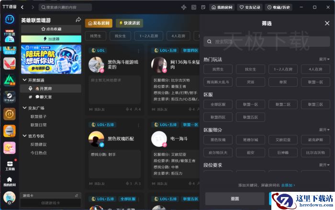Screen dimensions: 335x210
Task: Focus the top search box
Action: point(66,7)
